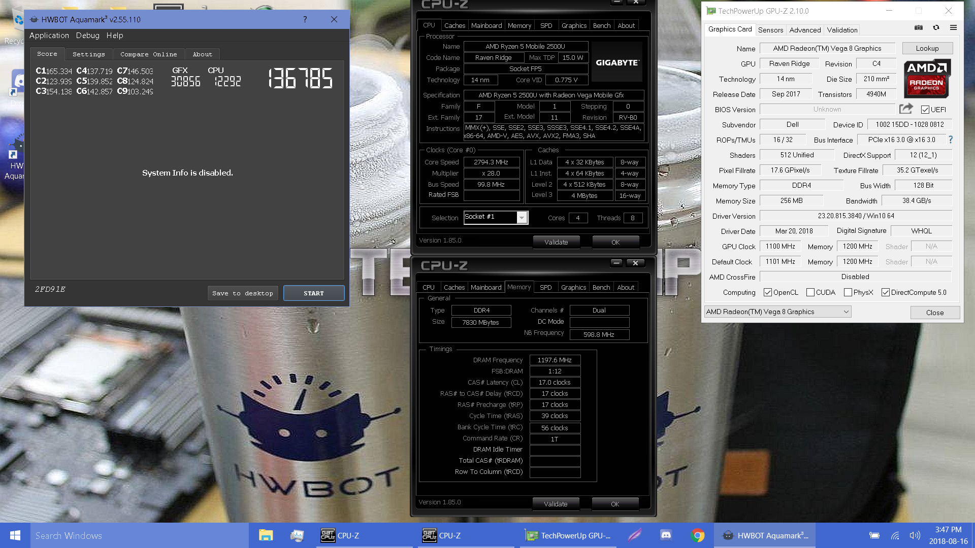The image size is (975, 548).
Task: Open Aquamark help question mark
Action: [x=305, y=19]
